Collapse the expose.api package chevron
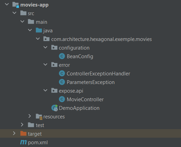The height and width of the screenshot is (147, 181). point(45,90)
